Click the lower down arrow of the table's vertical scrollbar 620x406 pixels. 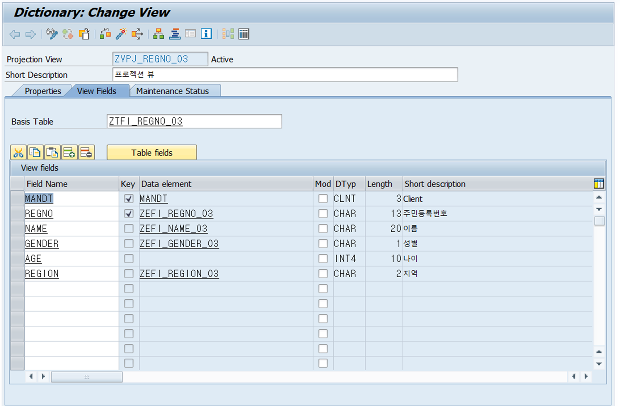pos(599,364)
